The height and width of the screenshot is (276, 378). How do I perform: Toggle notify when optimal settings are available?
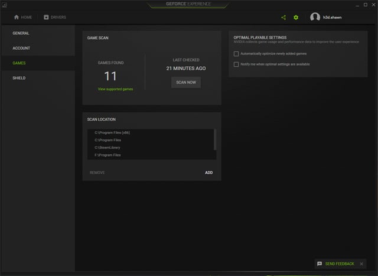pos(236,64)
